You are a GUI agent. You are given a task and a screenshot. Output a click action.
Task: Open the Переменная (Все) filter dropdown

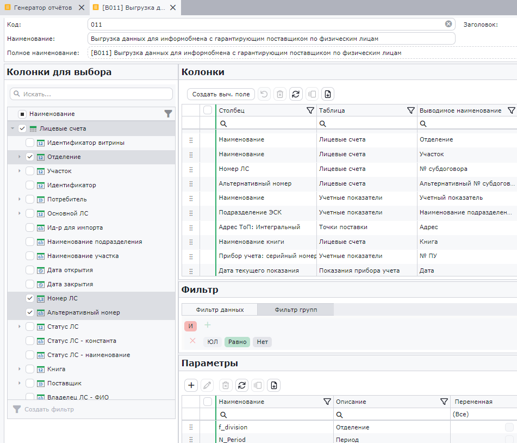pos(483,414)
